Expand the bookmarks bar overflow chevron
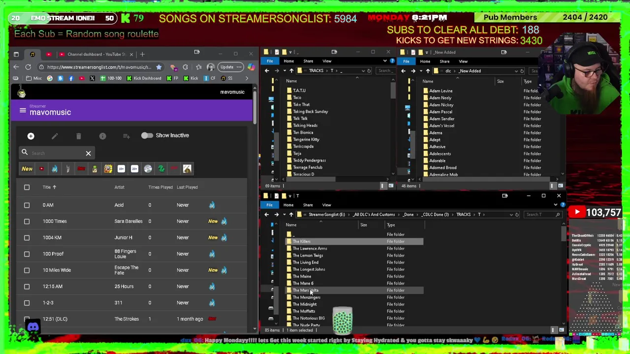Screen dimensions: 630x354 tap(247, 78)
